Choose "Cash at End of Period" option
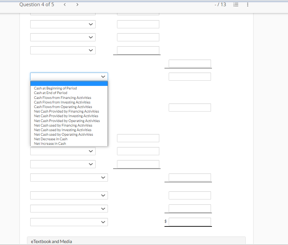This screenshot has height=245, width=288. click(50, 93)
